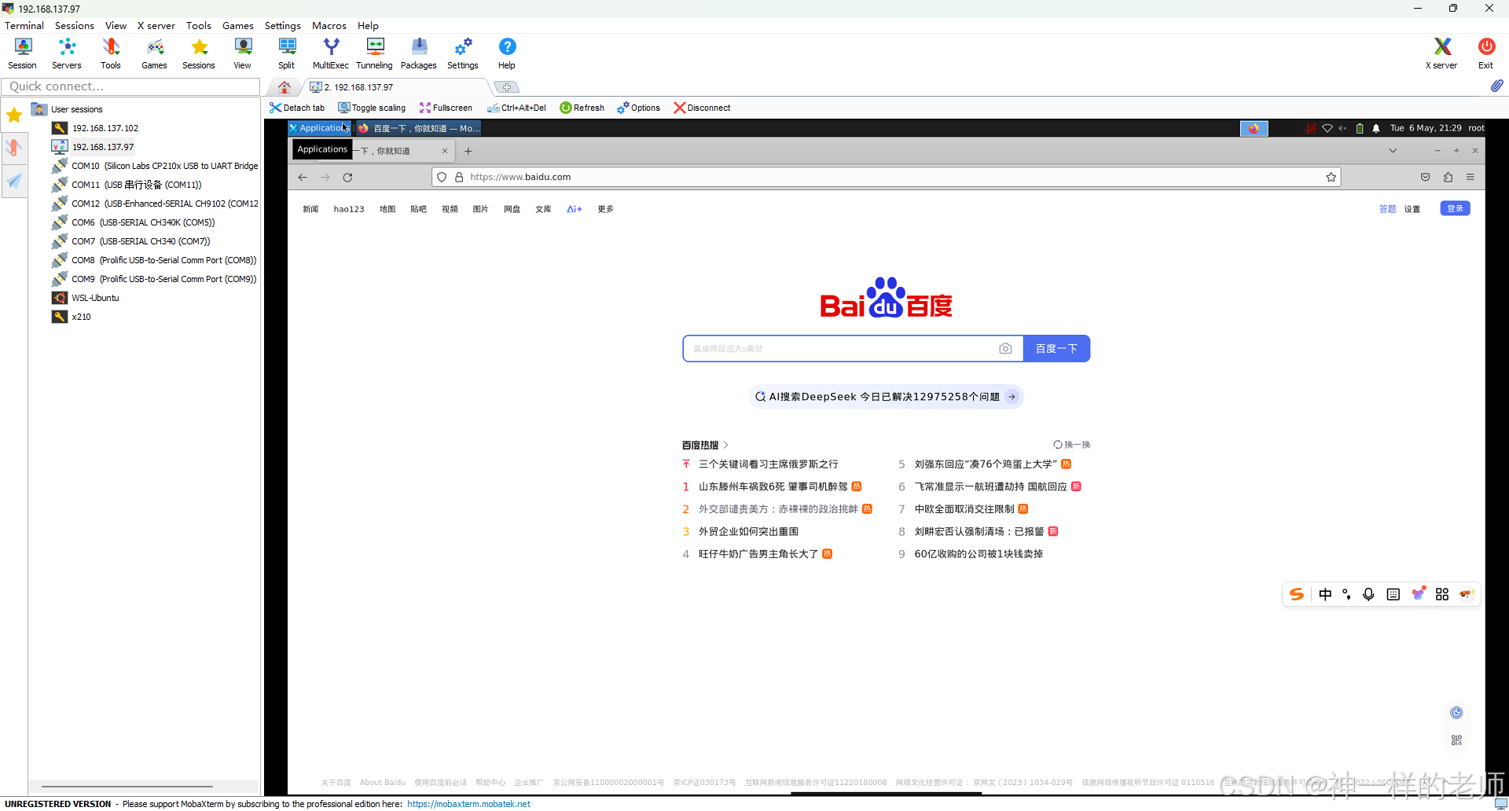This screenshot has width=1509, height=811.
Task: Expand the 百度热搜 arrow
Action: [725, 445]
